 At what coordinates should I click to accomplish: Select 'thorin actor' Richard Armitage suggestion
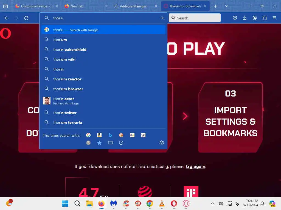coord(103,101)
